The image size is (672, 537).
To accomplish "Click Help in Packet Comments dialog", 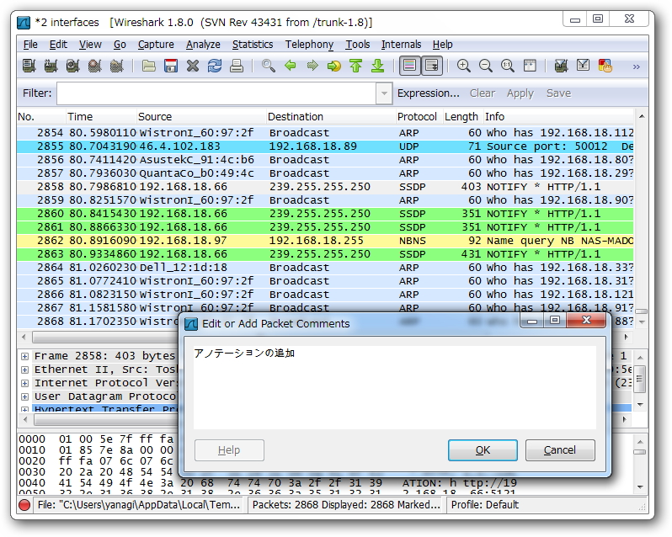I will coord(229,450).
